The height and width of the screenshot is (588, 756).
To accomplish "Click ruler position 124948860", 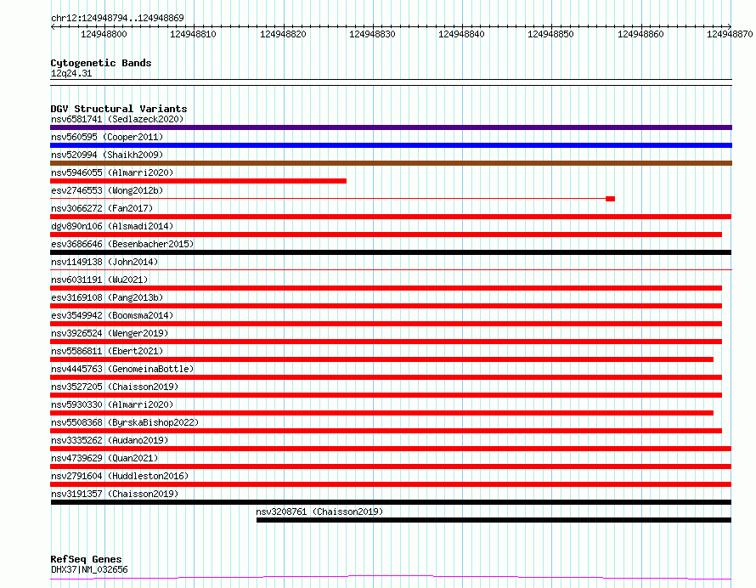I will pos(640,34).
